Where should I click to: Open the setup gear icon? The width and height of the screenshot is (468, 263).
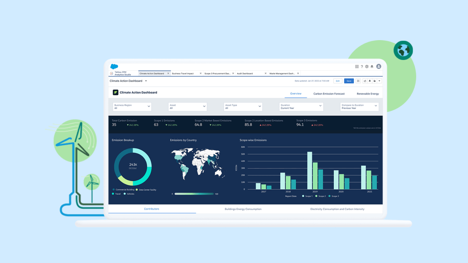click(x=367, y=67)
